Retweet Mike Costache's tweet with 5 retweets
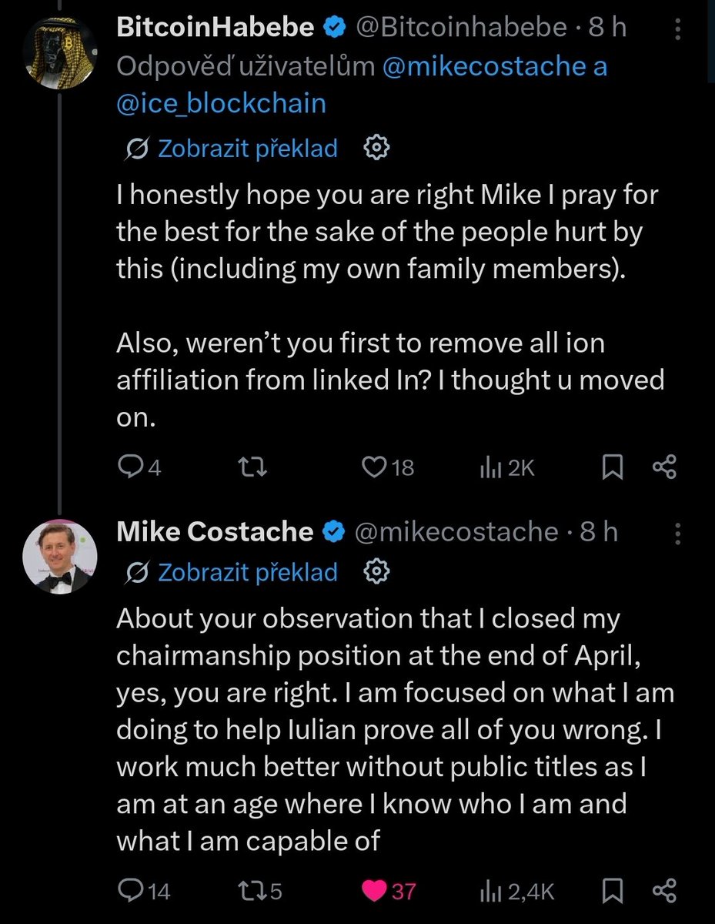Screen dimensions: 715x924 [x=260, y=892]
